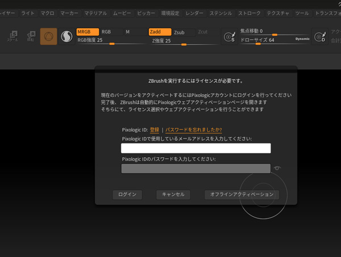Open the マクロ (Macro) menu
The width and height of the screenshot is (341, 257).
click(x=47, y=13)
